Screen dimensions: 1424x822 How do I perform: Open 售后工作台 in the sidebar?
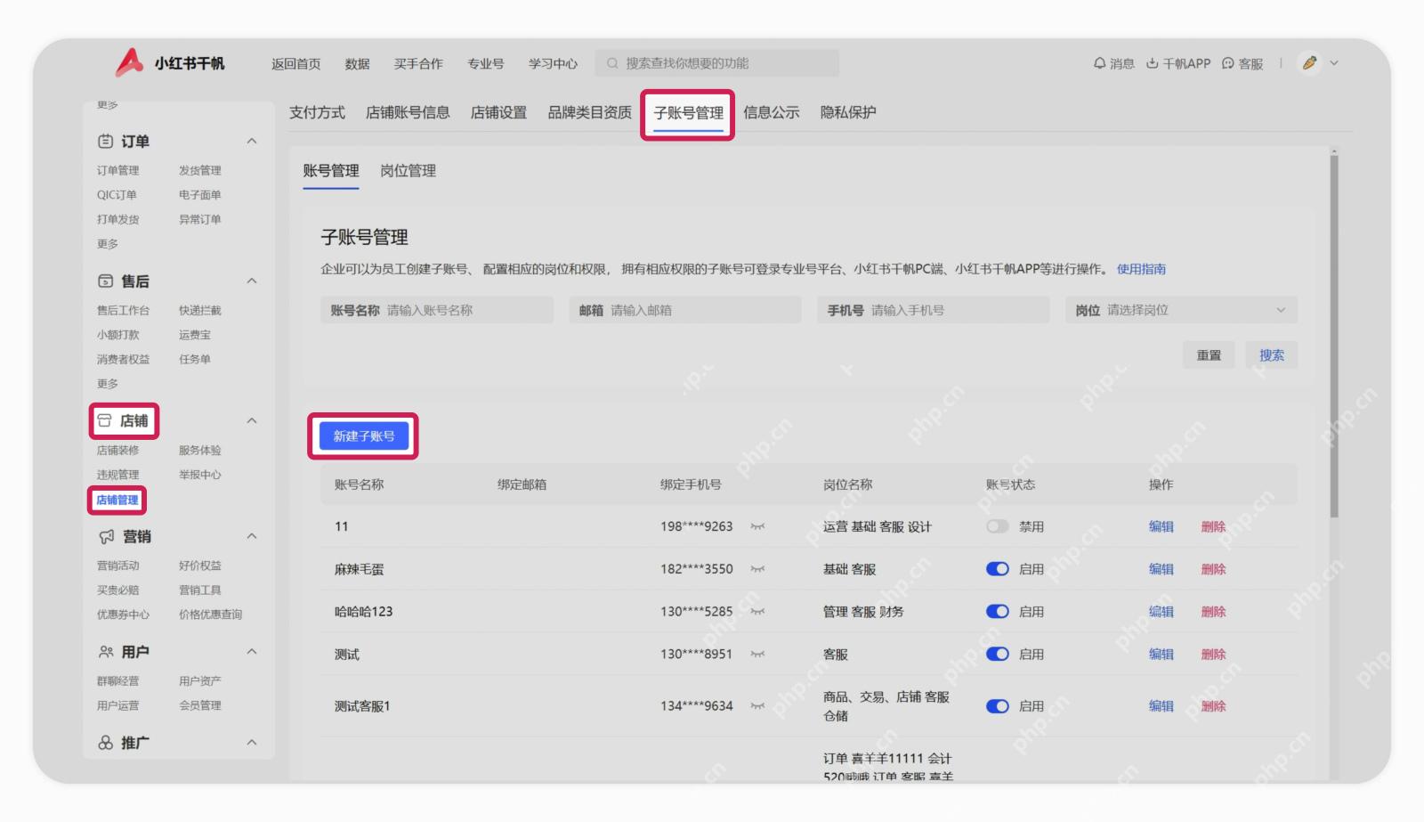123,310
